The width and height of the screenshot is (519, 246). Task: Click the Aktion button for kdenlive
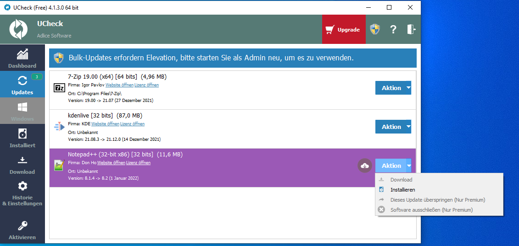point(391,127)
